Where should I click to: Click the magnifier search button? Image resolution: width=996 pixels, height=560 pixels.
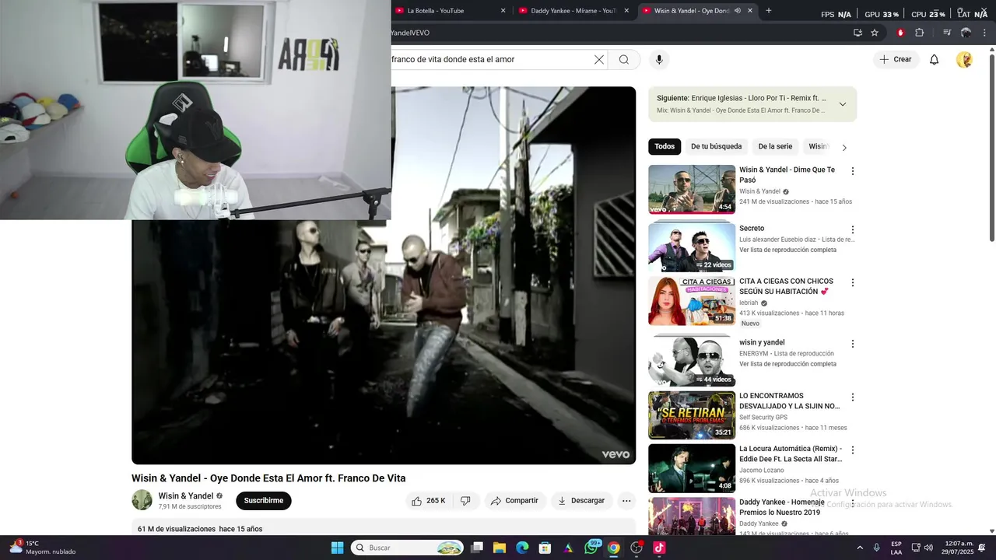tap(624, 60)
